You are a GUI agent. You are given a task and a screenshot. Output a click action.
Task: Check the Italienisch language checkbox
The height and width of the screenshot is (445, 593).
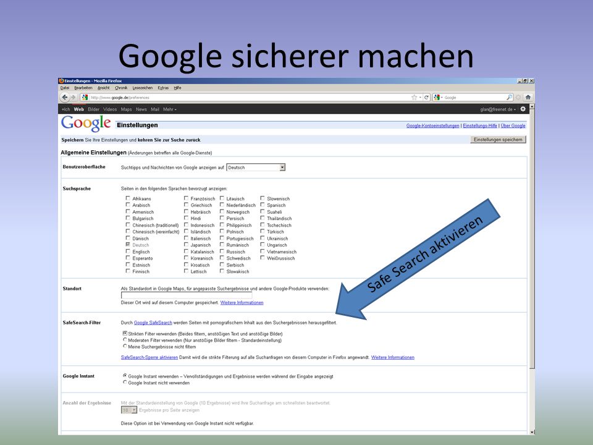pos(186,238)
